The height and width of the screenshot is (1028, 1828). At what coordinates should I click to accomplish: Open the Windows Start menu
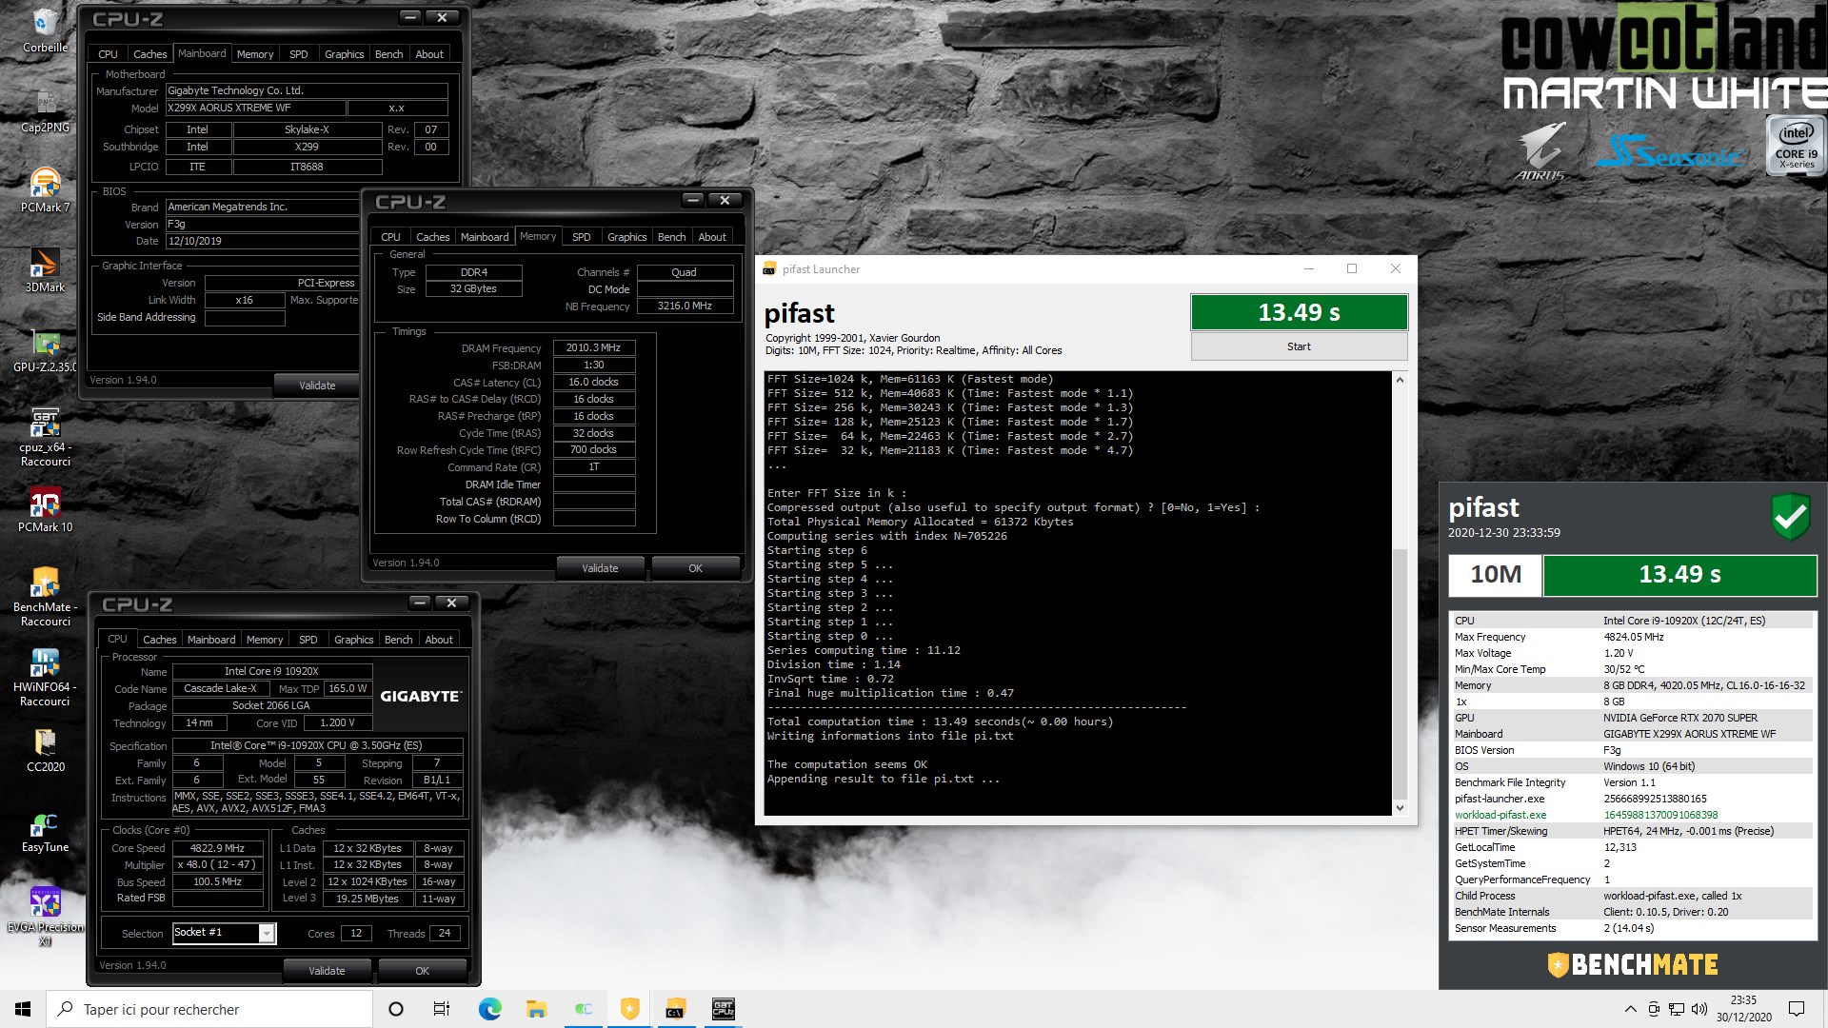[x=23, y=1009]
